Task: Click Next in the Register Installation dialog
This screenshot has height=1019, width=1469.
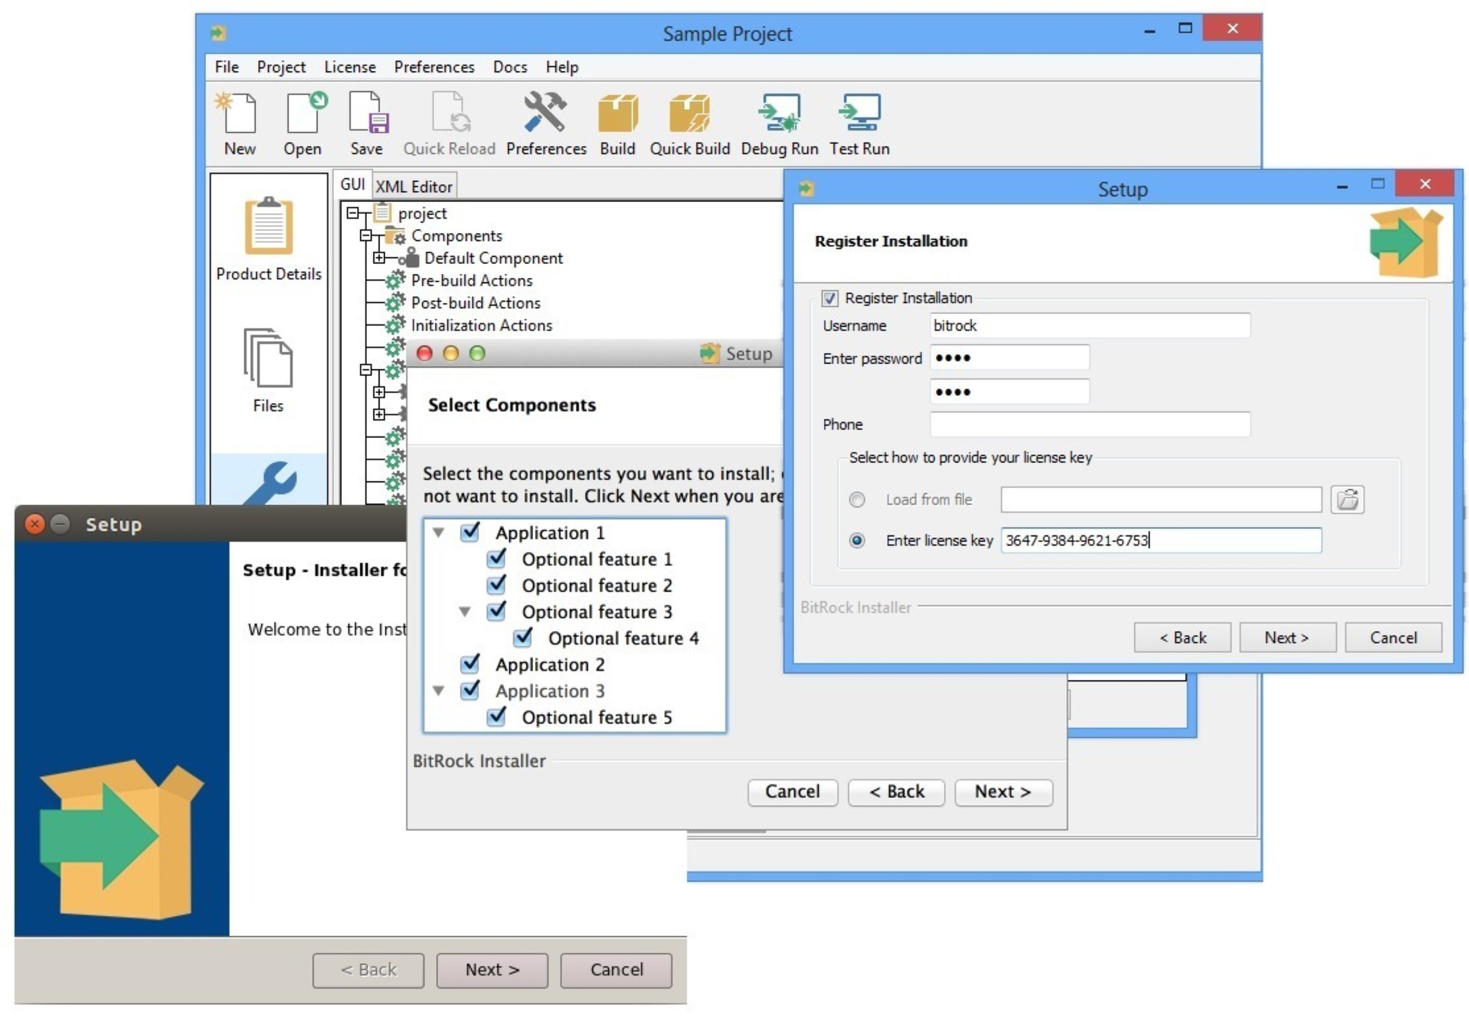Action: point(1287,638)
